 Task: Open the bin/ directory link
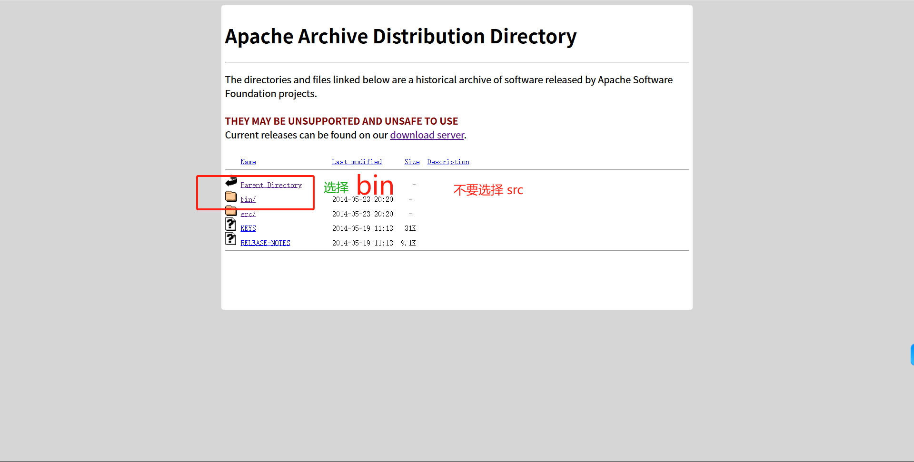248,199
